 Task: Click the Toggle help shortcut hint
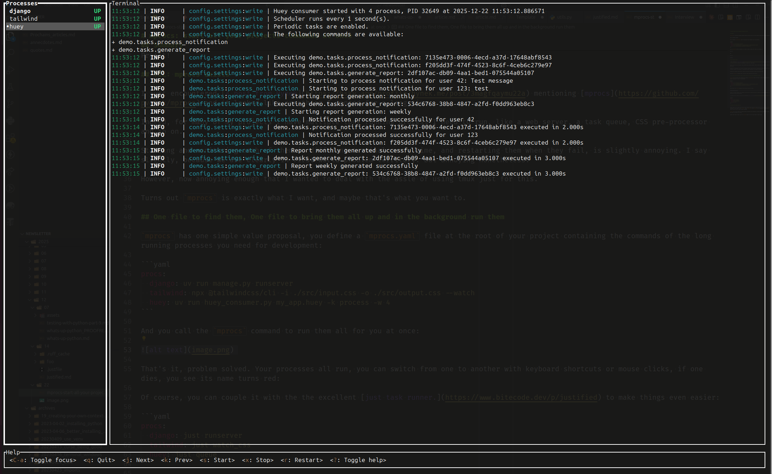pyautogui.click(x=358, y=460)
